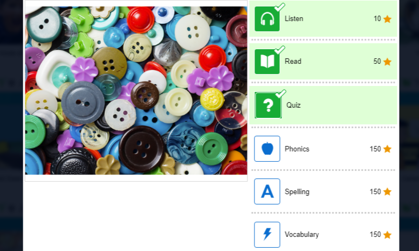Click the checkmark on the Quiz activity

pyautogui.click(x=280, y=94)
